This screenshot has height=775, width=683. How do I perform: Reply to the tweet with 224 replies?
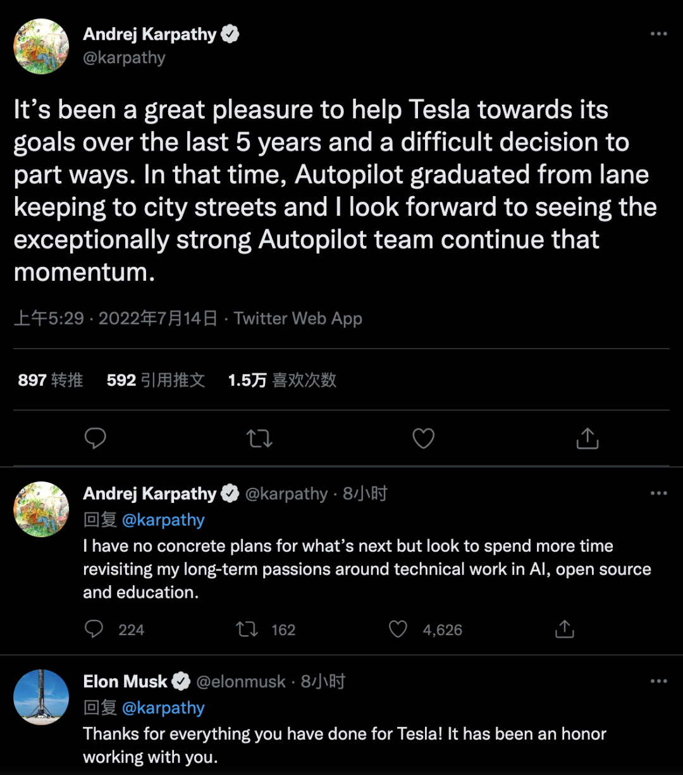pyautogui.click(x=94, y=629)
